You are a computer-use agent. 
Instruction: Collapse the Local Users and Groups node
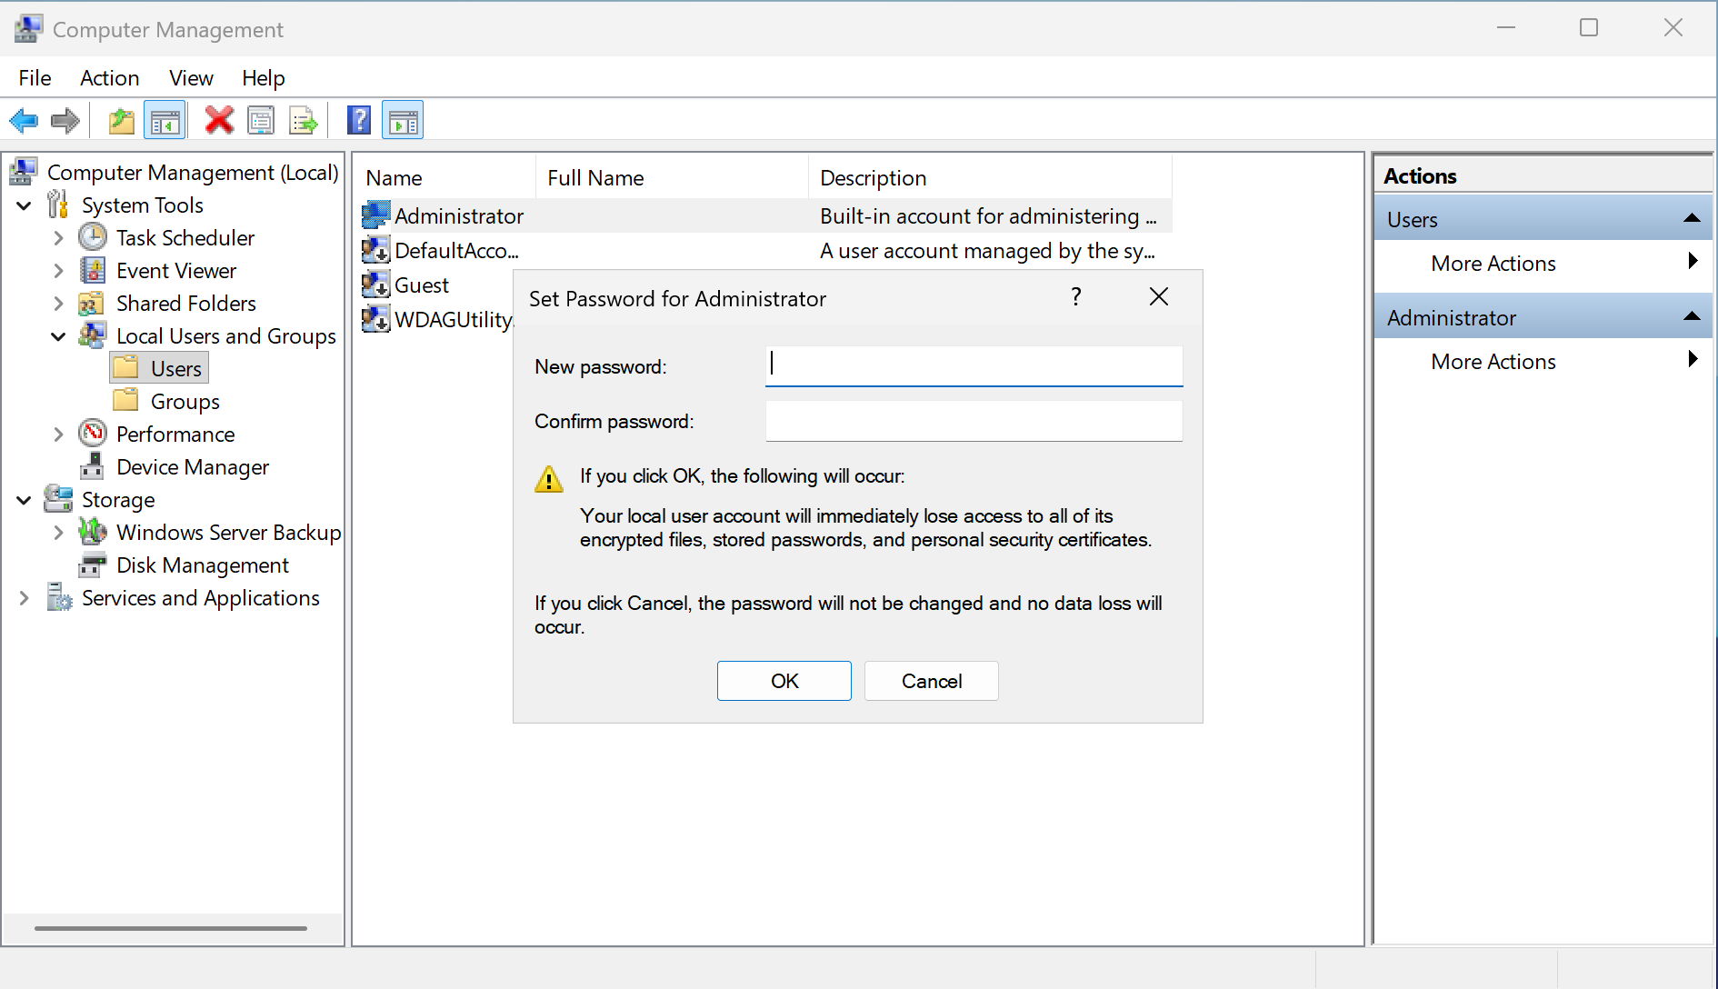pyautogui.click(x=59, y=336)
